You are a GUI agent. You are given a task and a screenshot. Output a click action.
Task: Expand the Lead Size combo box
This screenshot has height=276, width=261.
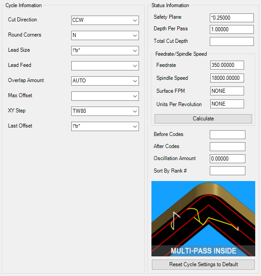pos(105,50)
